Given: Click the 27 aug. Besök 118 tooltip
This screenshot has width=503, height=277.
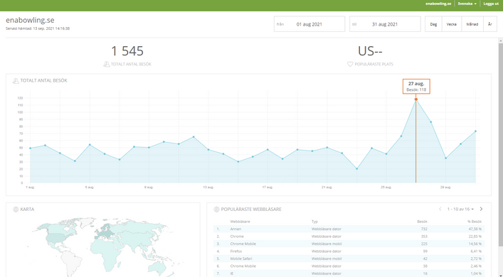Looking at the screenshot, I should click(416, 87).
